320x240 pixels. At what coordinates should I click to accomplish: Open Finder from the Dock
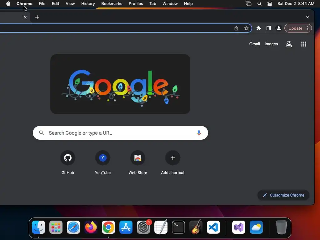point(38,227)
